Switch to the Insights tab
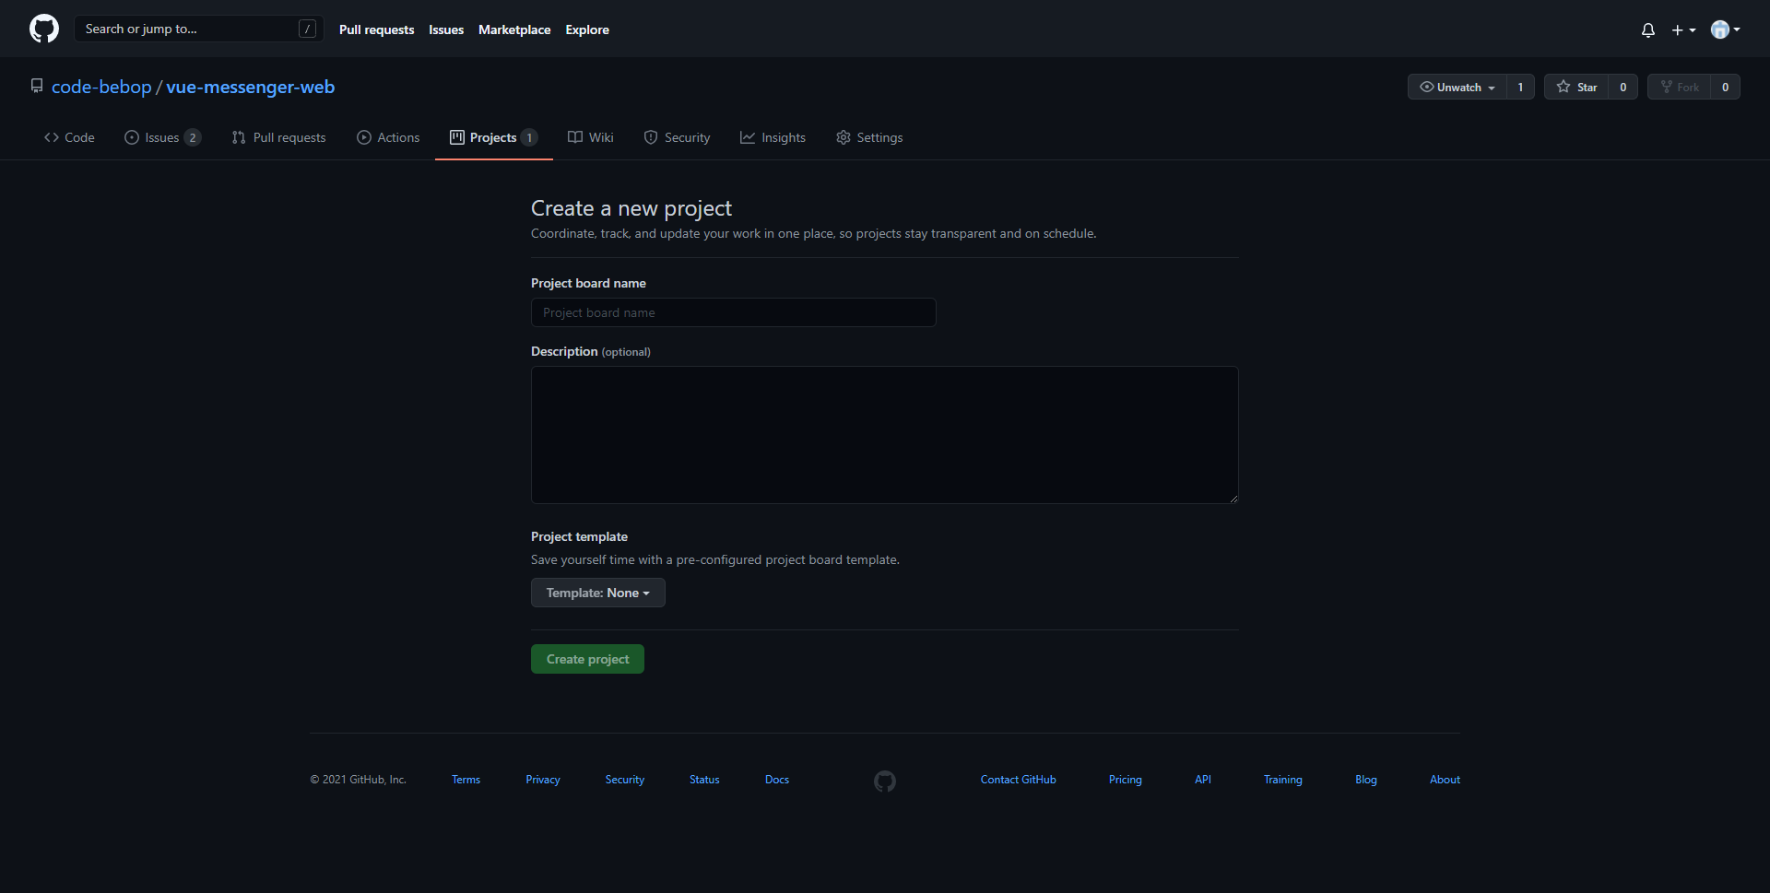 pos(773,137)
